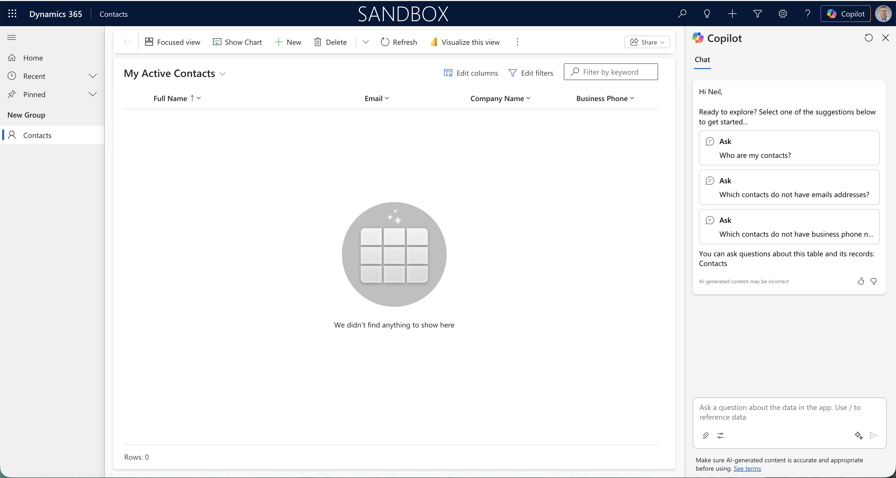Click the help question mark icon
This screenshot has height=478, width=896.
pos(808,14)
